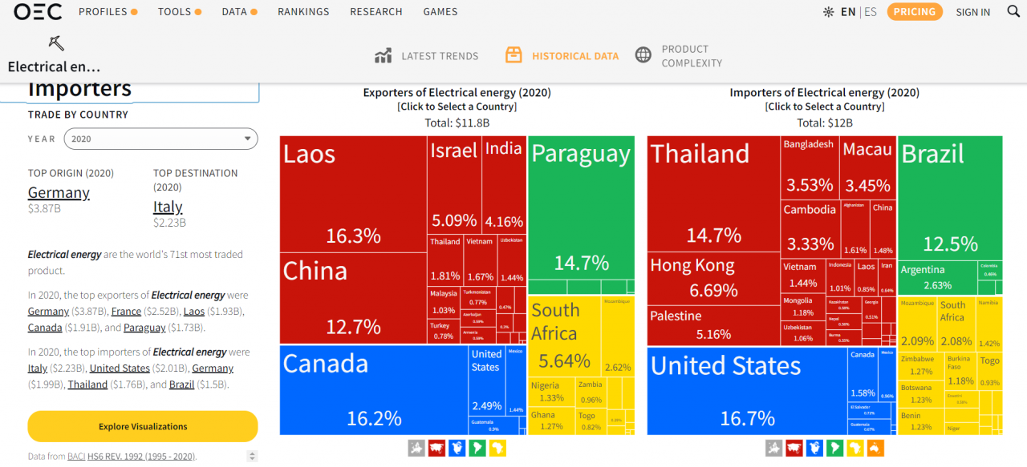This screenshot has height=467, width=1027.
Task: Filter exporters by Asia continent icon
Action: 436,448
